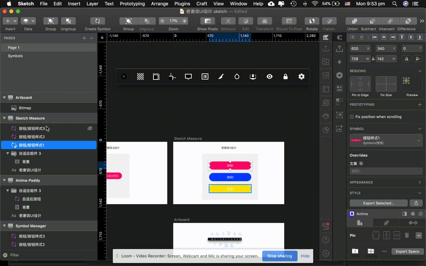
Task: Open the Plugins menu
Action: pos(182,4)
